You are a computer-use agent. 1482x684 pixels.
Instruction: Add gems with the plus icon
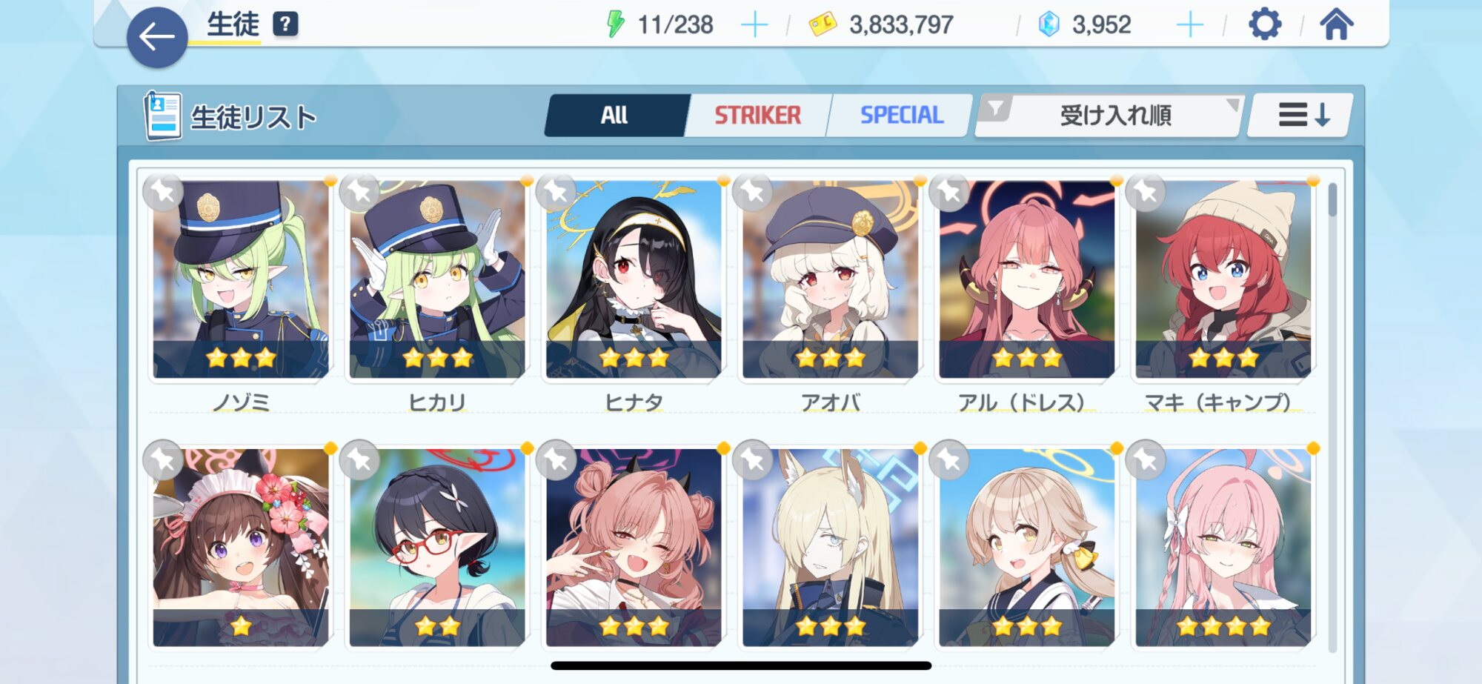[1190, 25]
